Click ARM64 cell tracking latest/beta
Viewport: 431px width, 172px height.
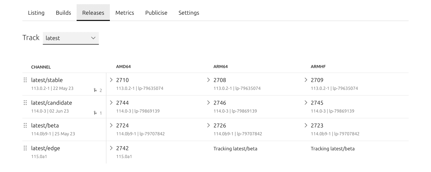coord(235,149)
